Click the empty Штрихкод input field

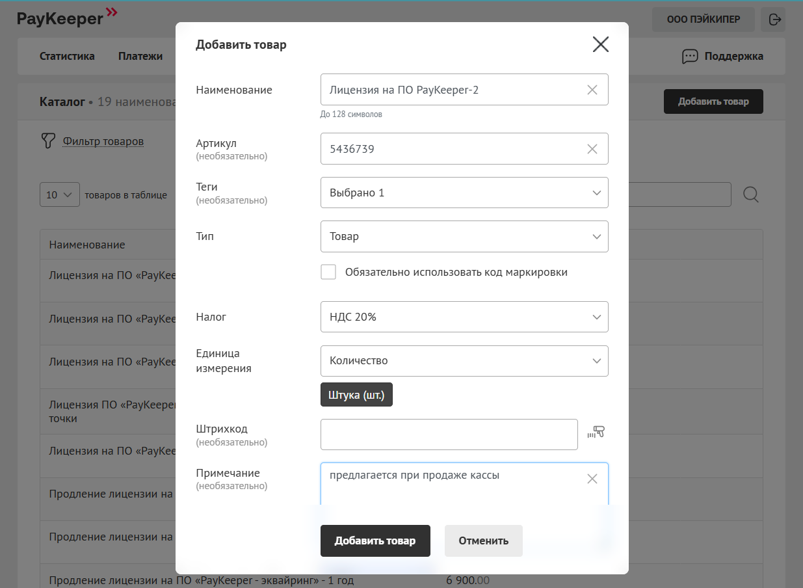tap(449, 434)
